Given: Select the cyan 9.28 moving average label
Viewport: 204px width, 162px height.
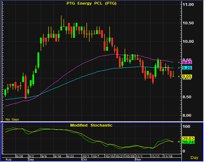Looking at the screenshot, I should [x=187, y=68].
